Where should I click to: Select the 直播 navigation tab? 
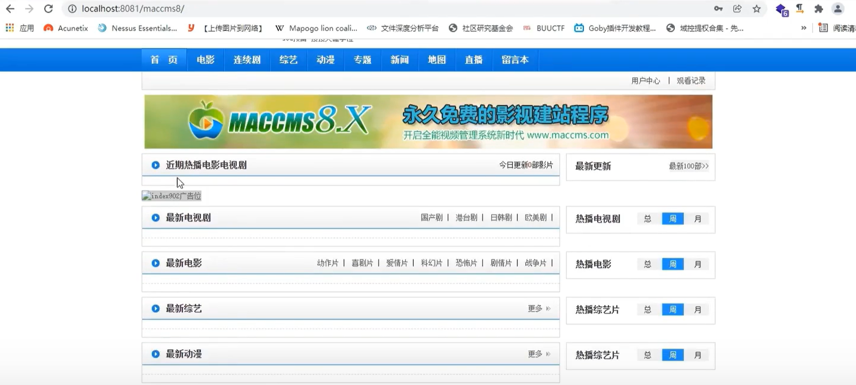(x=474, y=60)
